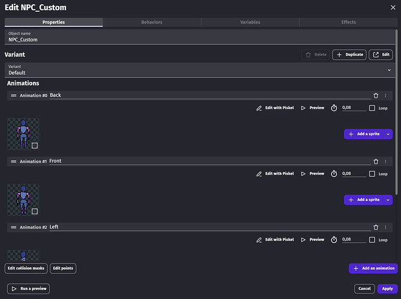Viewport: 401px width, 299px height.
Task: Delete the Left animation with trash icon
Action: point(376,227)
